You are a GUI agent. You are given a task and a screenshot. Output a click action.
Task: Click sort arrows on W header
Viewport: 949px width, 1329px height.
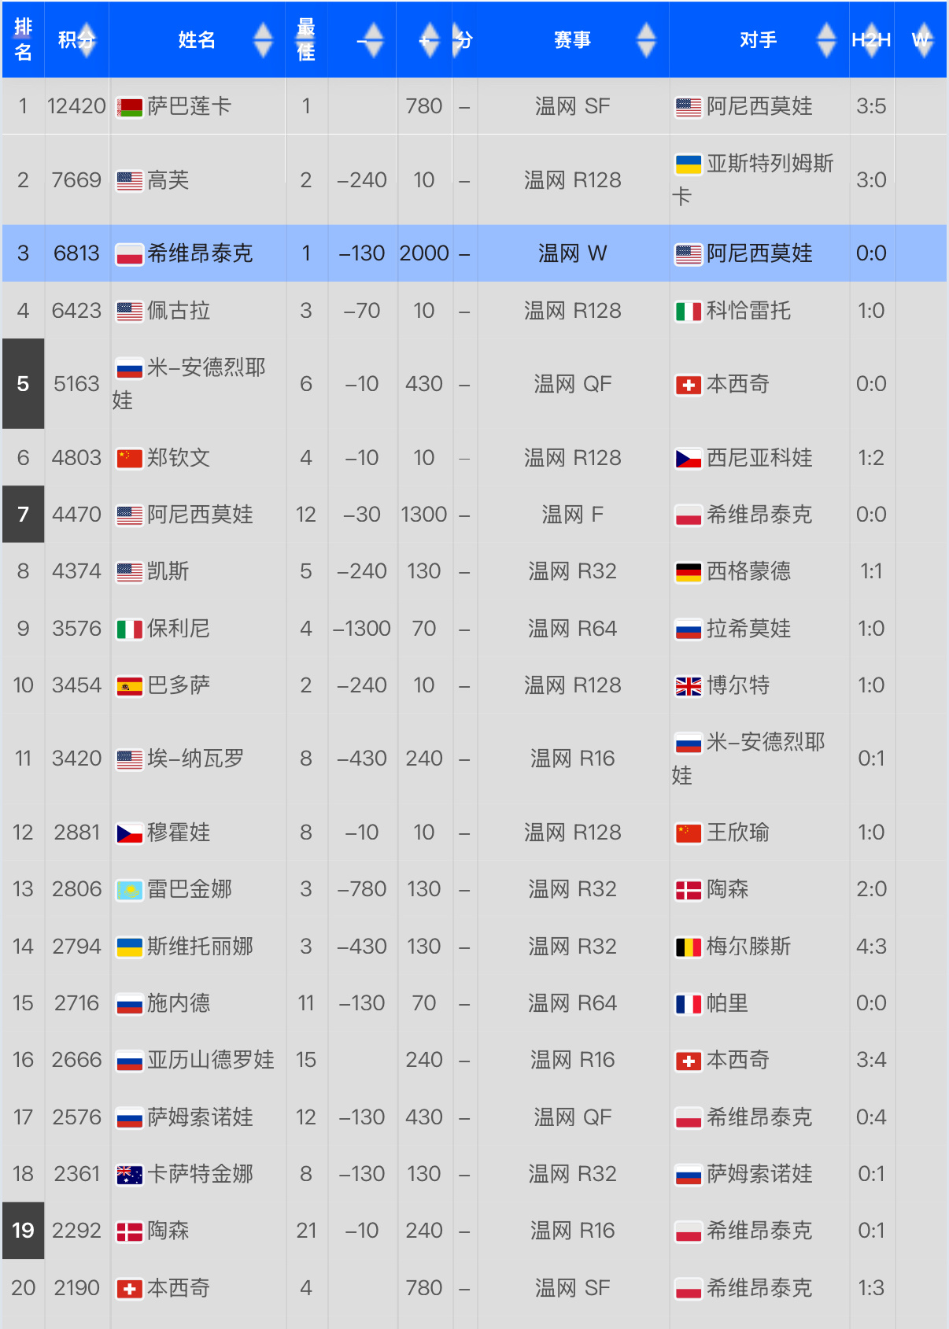click(x=924, y=39)
